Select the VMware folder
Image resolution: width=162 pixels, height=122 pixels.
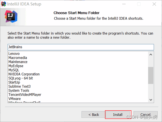pos(15,99)
